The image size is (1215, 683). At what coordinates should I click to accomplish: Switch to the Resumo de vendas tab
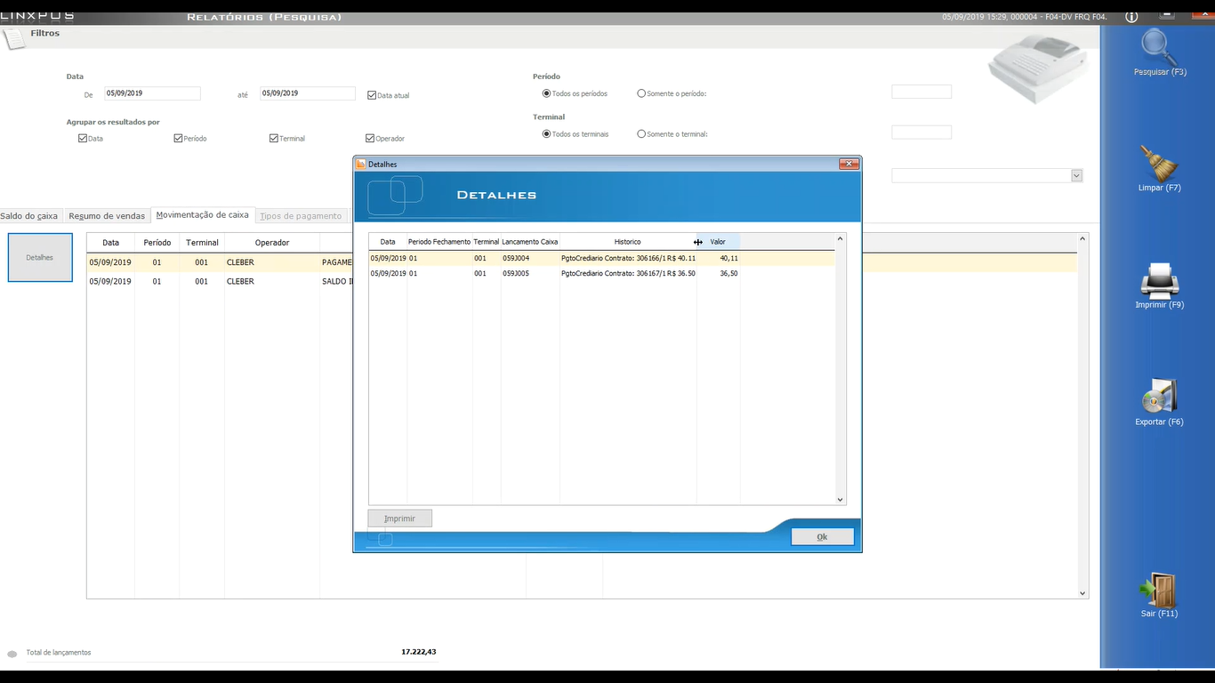pos(107,216)
